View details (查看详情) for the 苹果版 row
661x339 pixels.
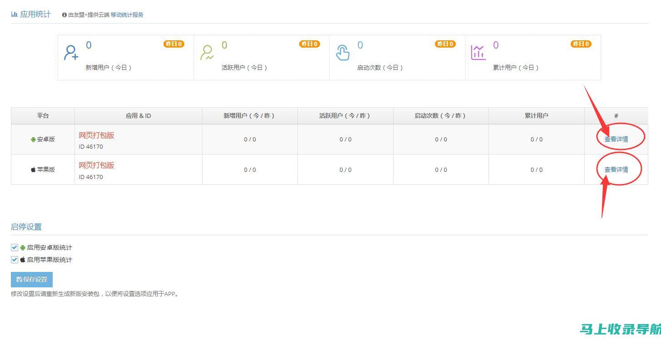coord(616,169)
